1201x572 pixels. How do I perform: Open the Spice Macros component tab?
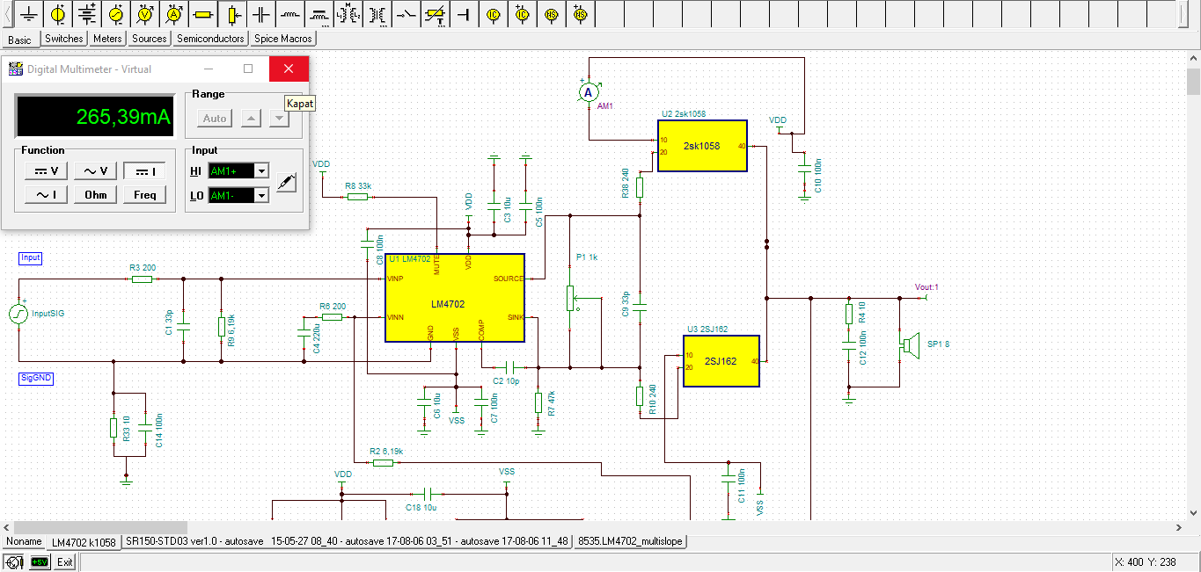coord(282,39)
